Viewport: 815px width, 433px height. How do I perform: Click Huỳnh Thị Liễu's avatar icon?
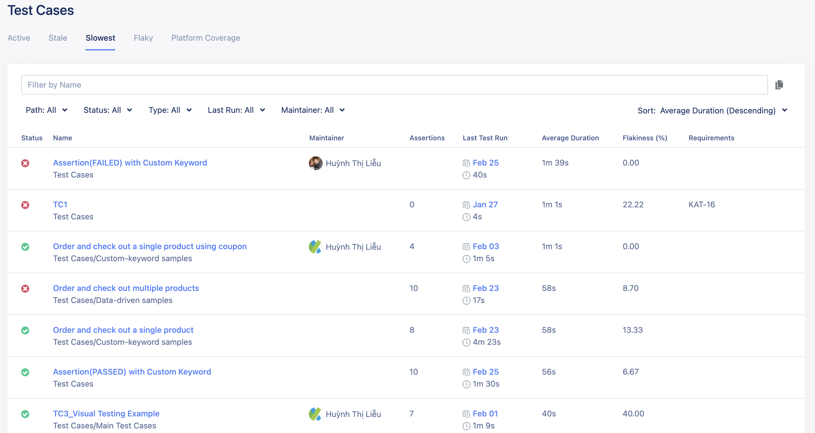click(x=315, y=163)
